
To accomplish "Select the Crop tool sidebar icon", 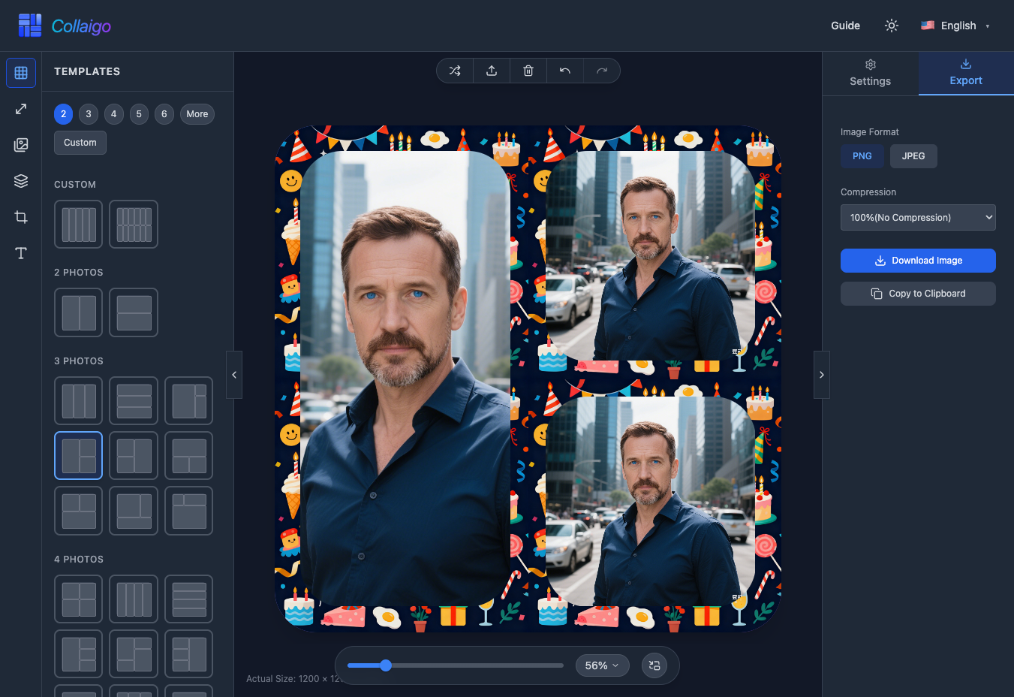I will pyautogui.click(x=21, y=217).
